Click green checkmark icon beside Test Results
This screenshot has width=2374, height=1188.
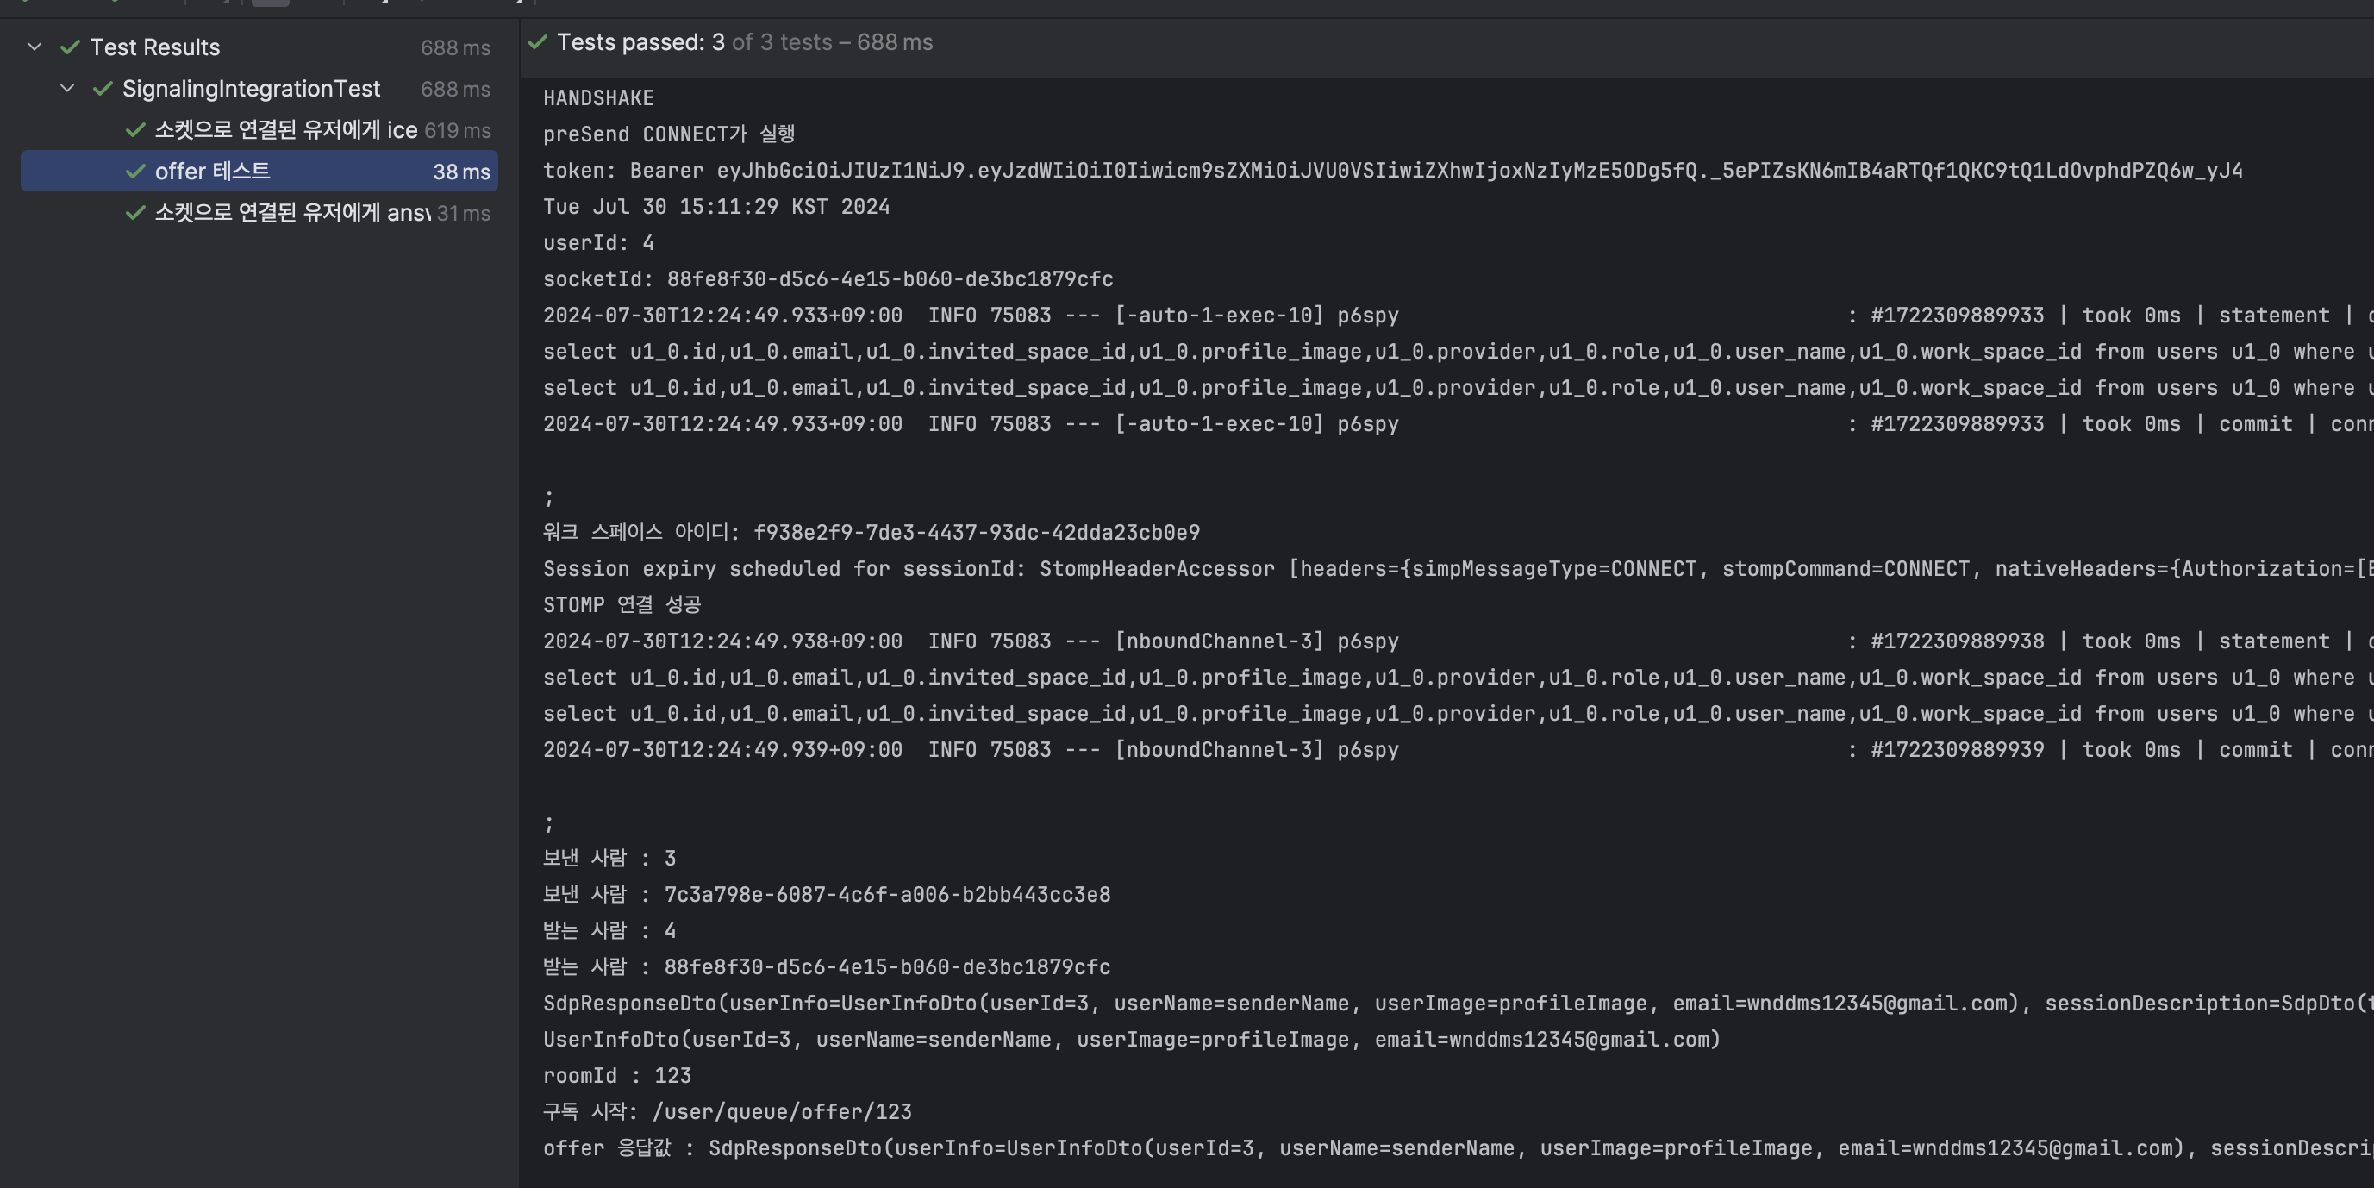[70, 47]
